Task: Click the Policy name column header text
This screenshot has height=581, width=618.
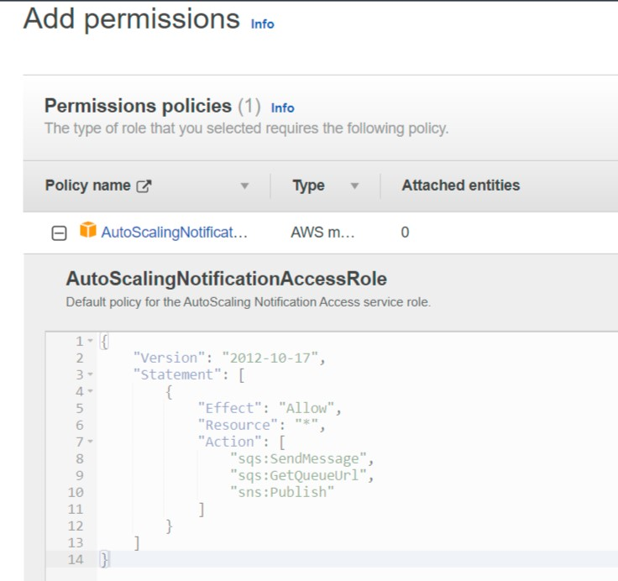Action: click(87, 186)
